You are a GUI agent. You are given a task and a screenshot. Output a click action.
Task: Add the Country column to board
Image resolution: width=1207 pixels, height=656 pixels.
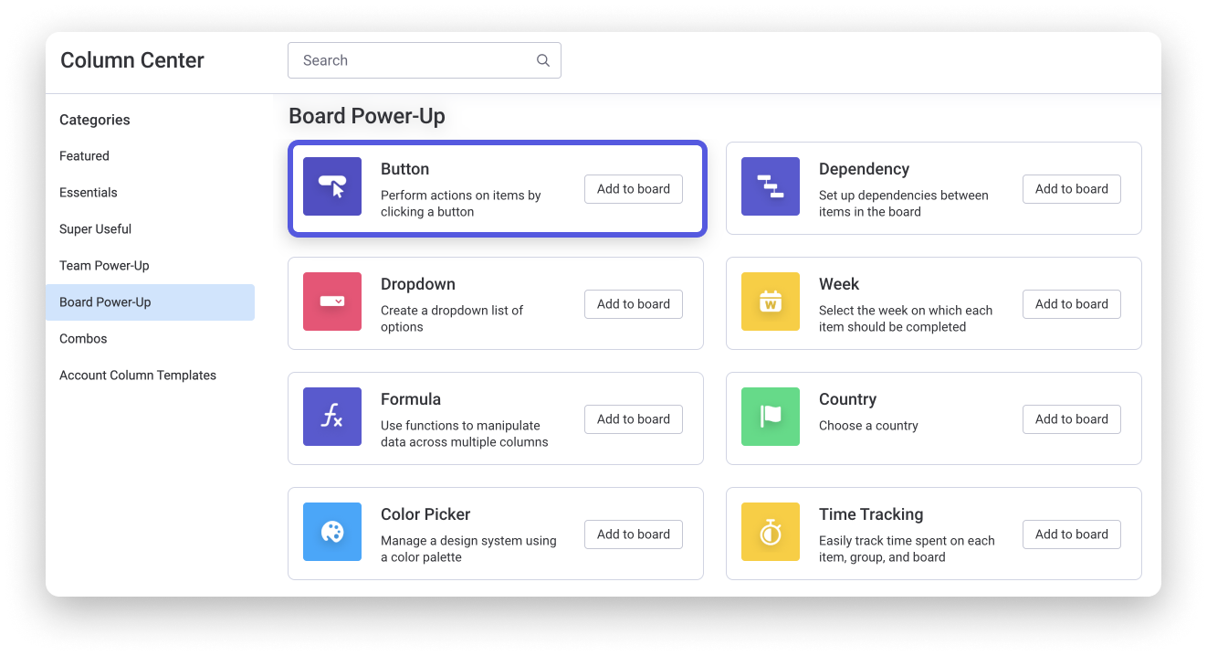(1072, 419)
